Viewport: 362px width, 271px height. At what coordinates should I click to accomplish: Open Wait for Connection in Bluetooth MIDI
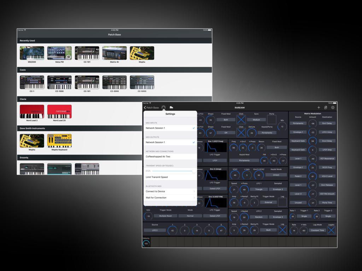(170, 198)
